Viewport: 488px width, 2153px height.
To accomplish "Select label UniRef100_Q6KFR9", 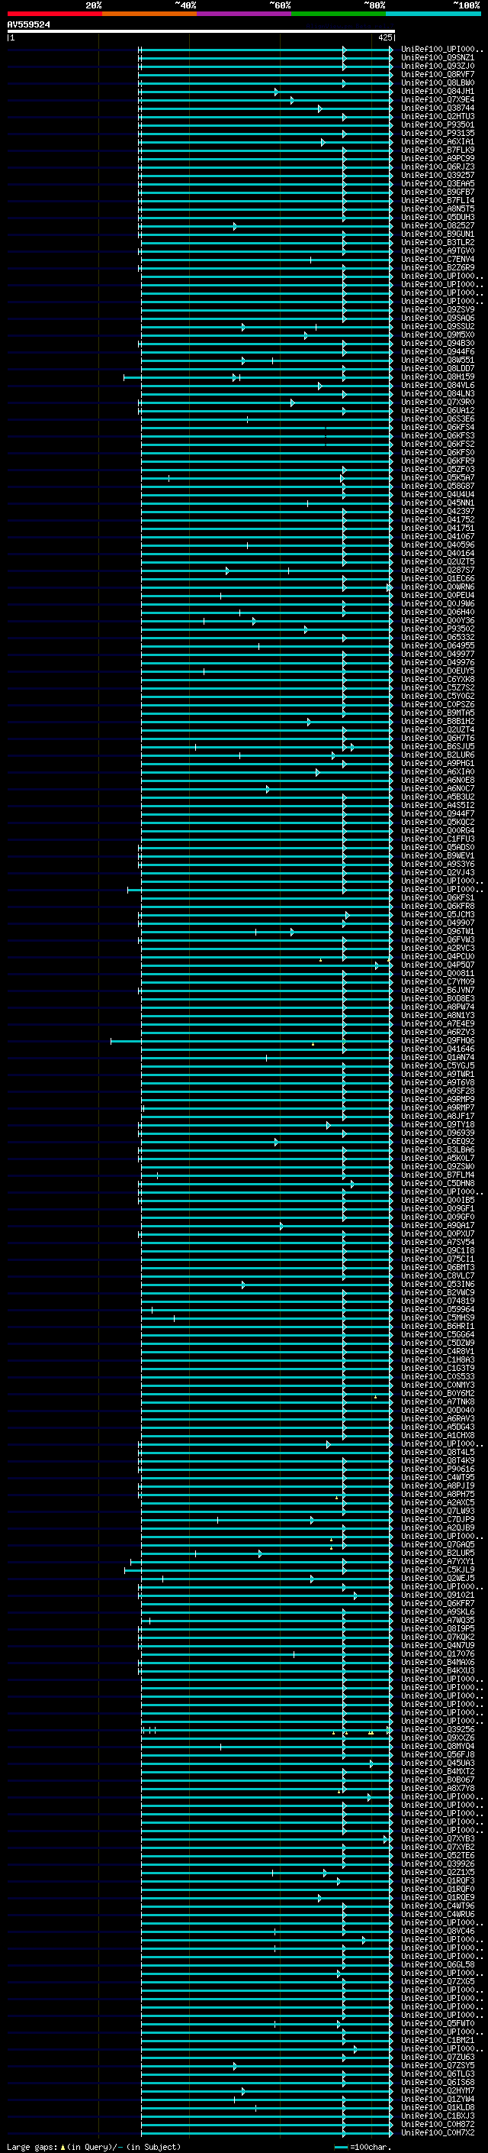I will coord(438,461).
